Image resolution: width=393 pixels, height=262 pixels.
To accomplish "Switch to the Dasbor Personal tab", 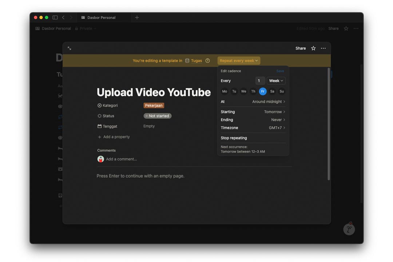I will tap(101, 17).
